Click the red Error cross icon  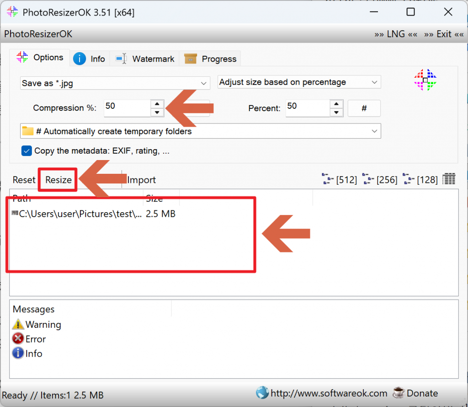pyautogui.click(x=18, y=338)
